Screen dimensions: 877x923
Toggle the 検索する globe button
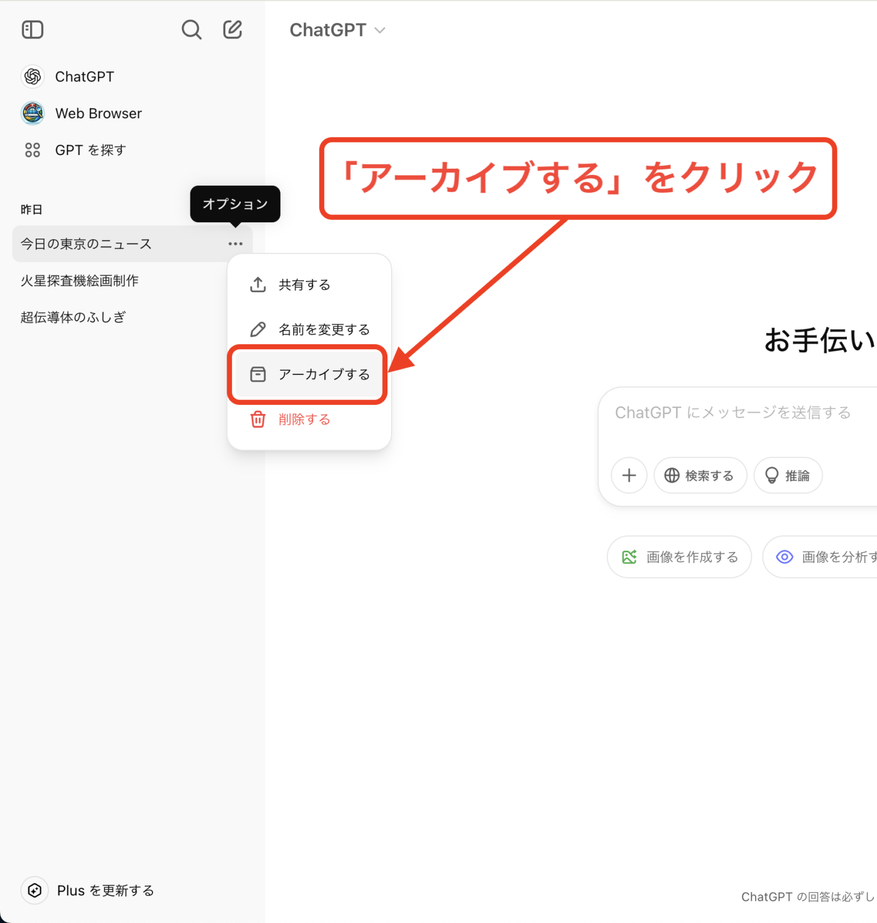700,476
